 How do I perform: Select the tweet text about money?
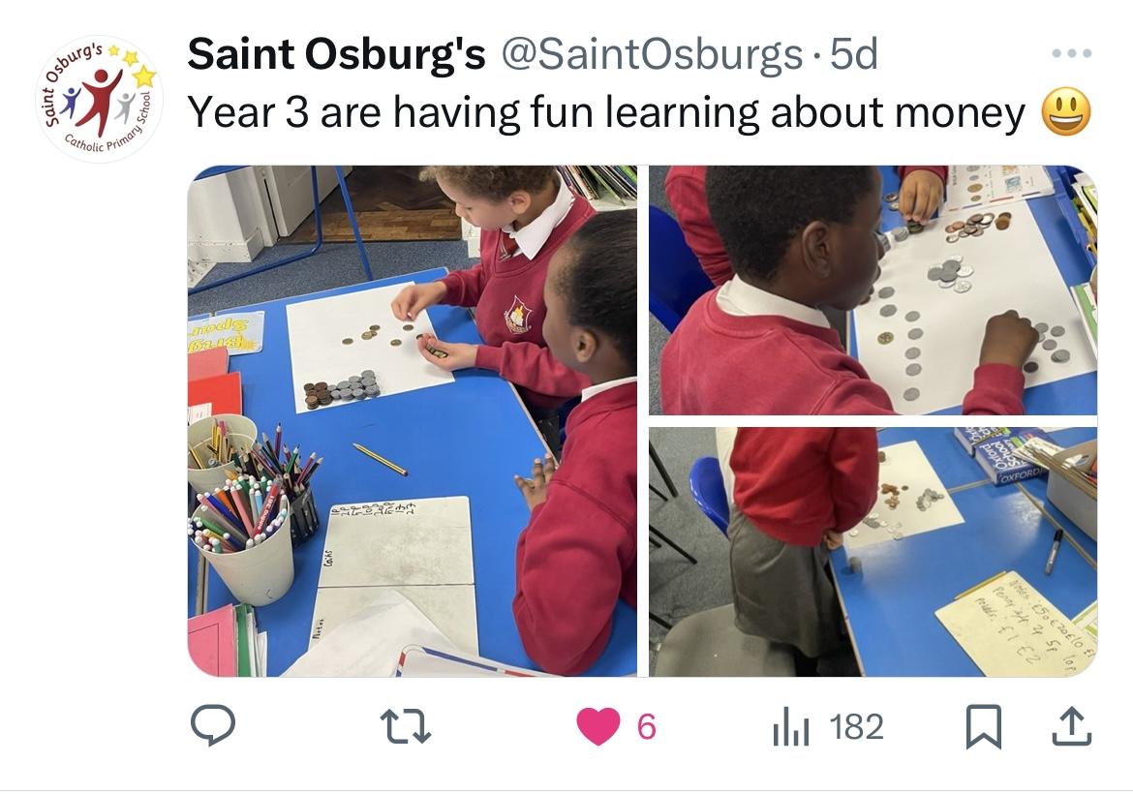pyautogui.click(x=605, y=113)
